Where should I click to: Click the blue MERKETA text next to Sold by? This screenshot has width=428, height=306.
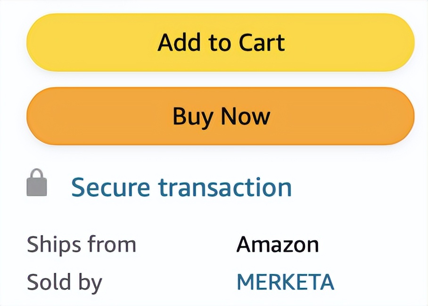[x=285, y=282]
